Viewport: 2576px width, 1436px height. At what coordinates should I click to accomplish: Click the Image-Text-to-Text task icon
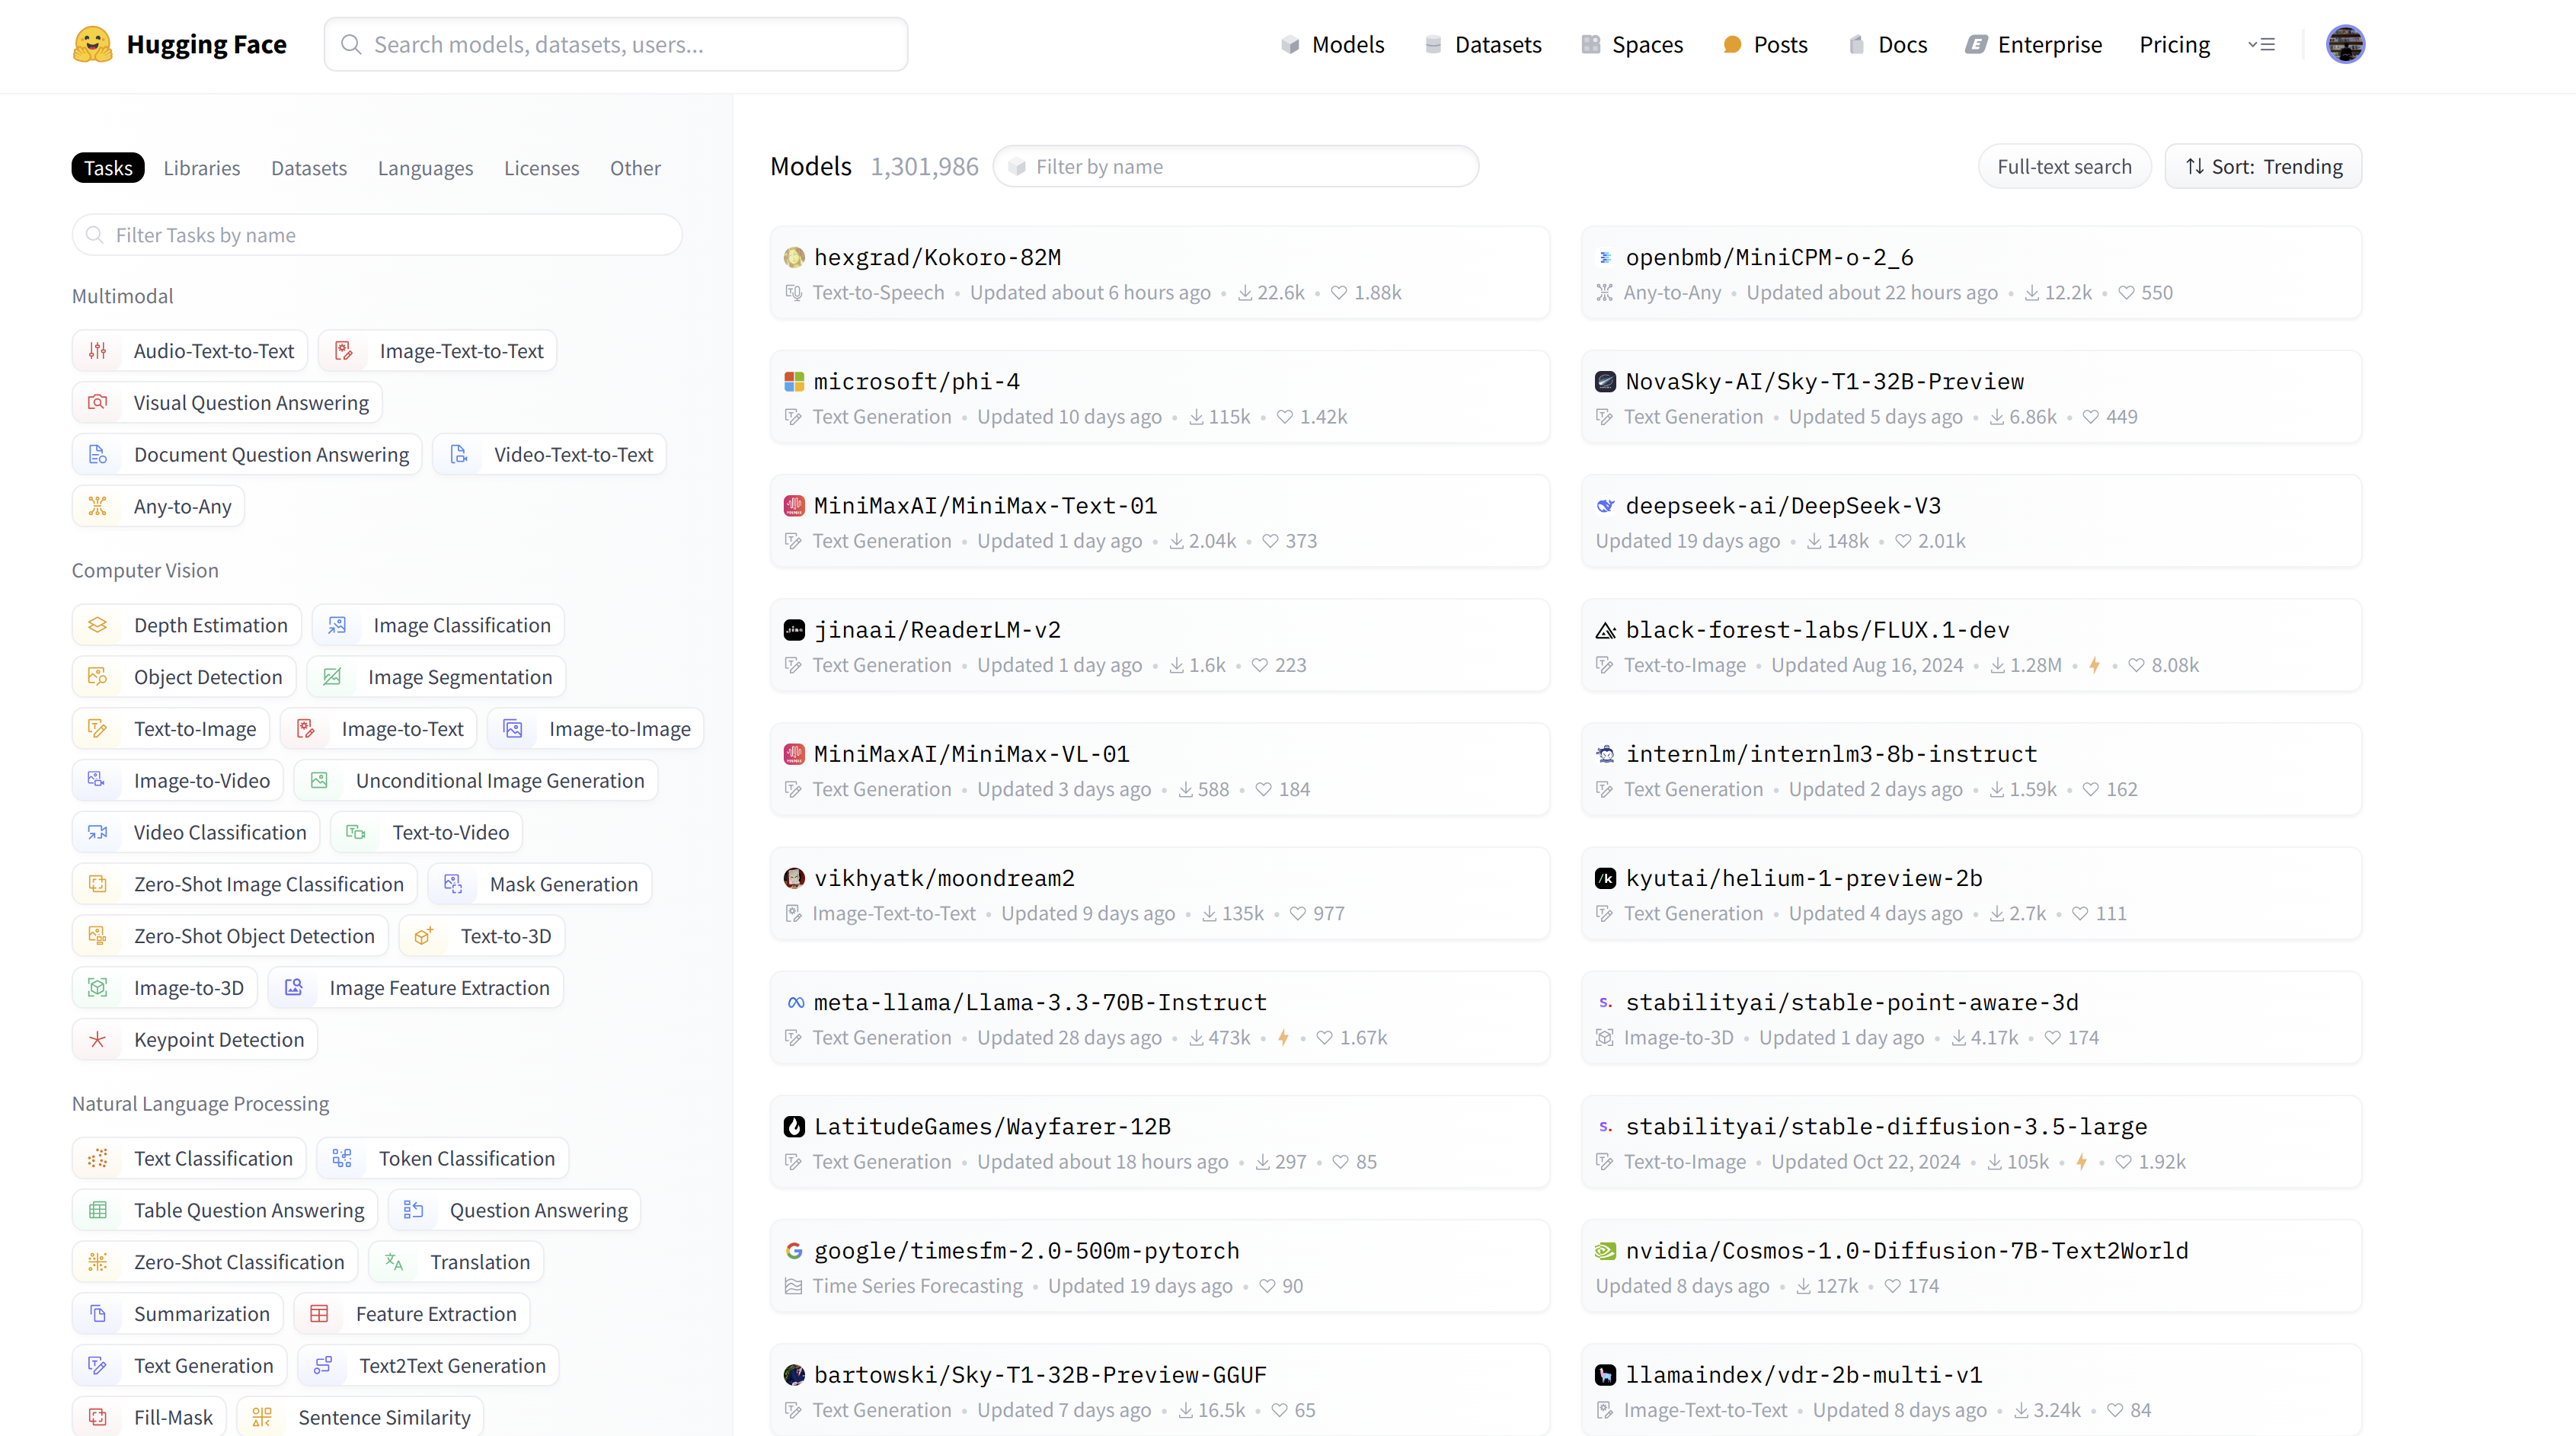pos(344,351)
